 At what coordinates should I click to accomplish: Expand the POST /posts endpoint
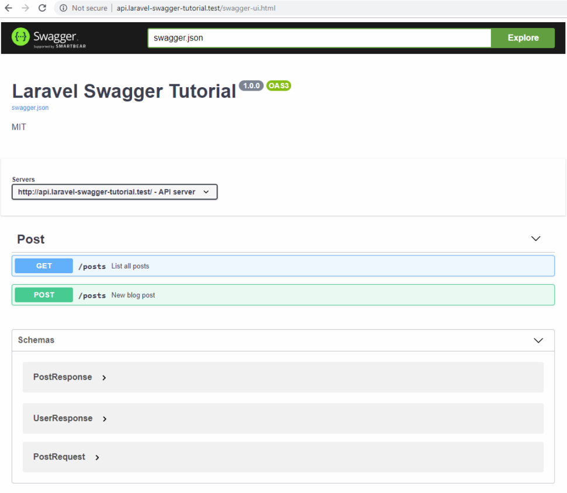pyautogui.click(x=283, y=295)
